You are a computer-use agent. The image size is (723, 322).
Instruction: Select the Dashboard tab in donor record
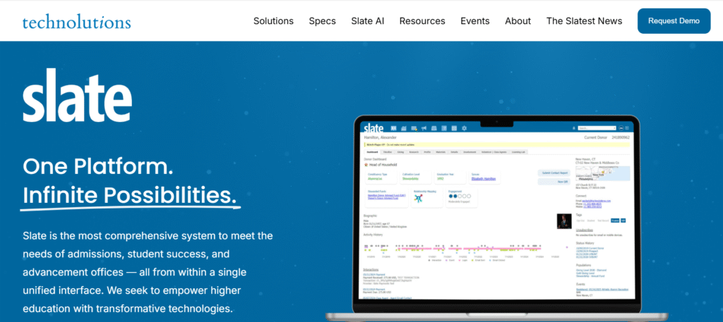coord(371,151)
